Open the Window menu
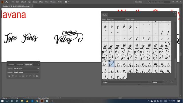This screenshot has width=183, height=103. point(53,2)
